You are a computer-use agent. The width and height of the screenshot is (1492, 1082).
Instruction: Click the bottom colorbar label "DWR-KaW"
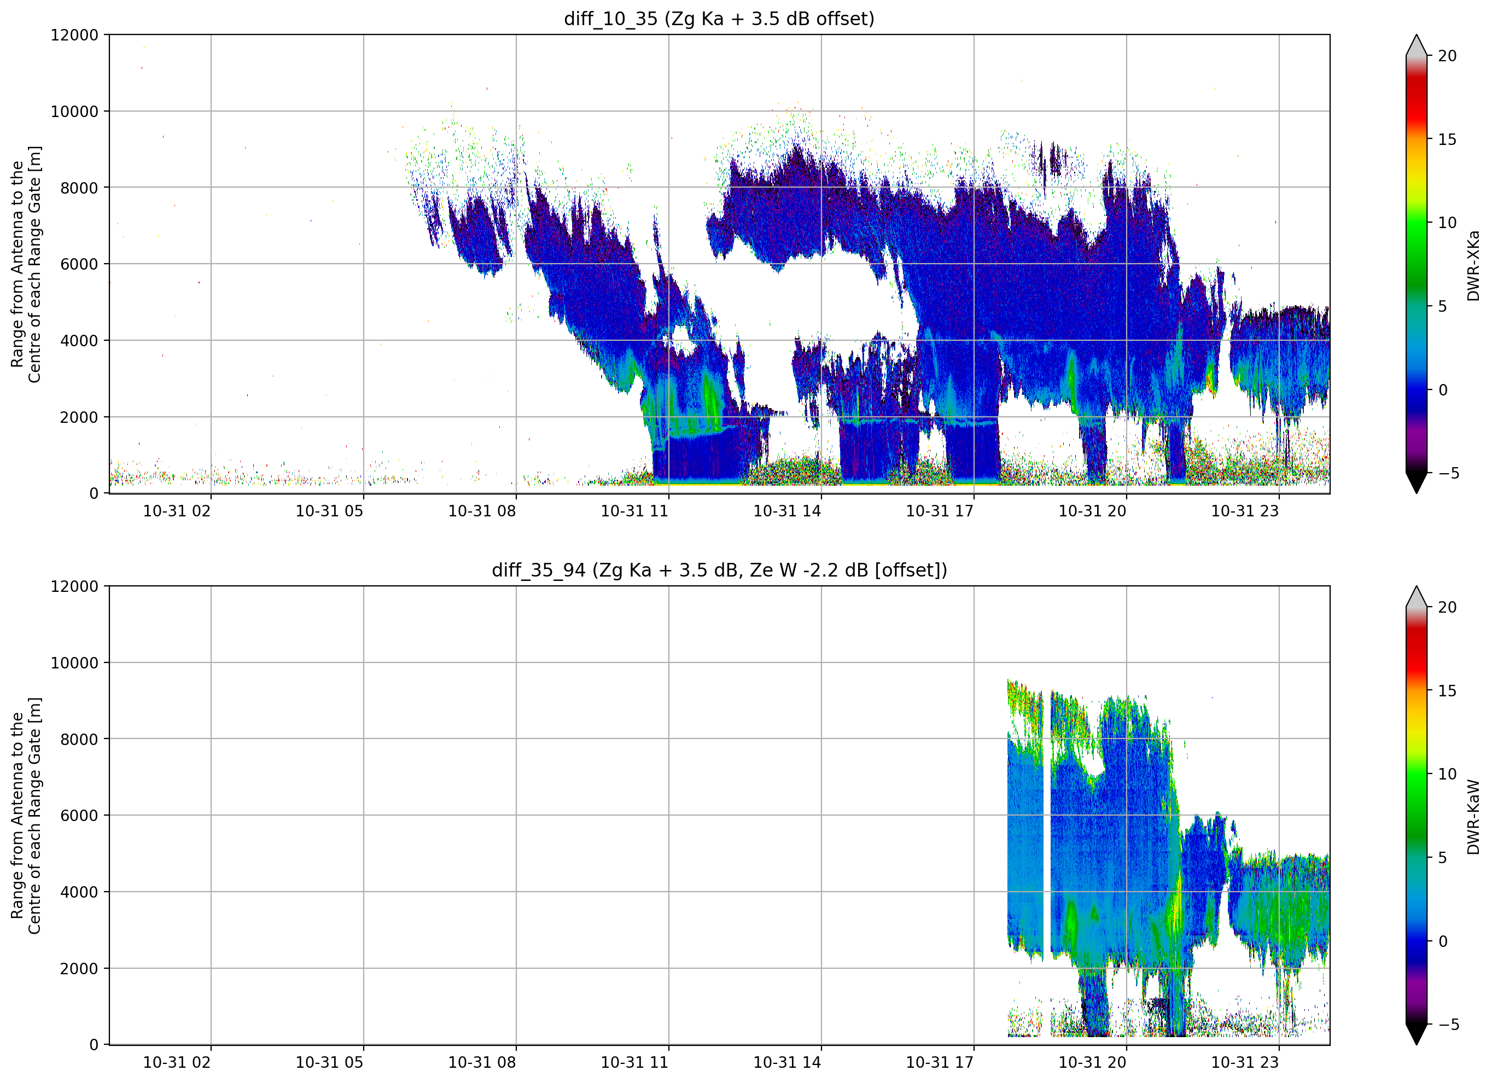(x=1473, y=817)
